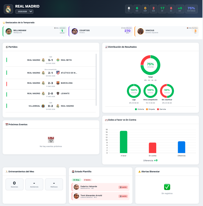This screenshot has width=203, height=206.
Task: Click Courtois' player photo
Action: (75, 31)
